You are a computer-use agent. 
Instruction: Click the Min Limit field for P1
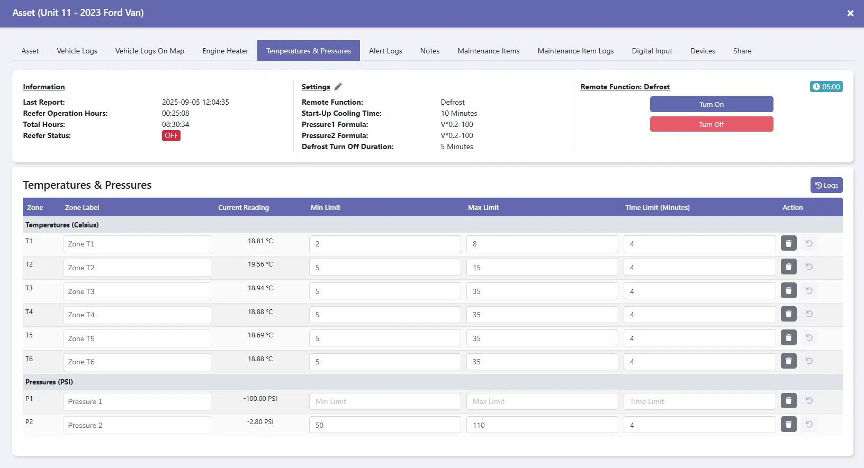point(385,401)
